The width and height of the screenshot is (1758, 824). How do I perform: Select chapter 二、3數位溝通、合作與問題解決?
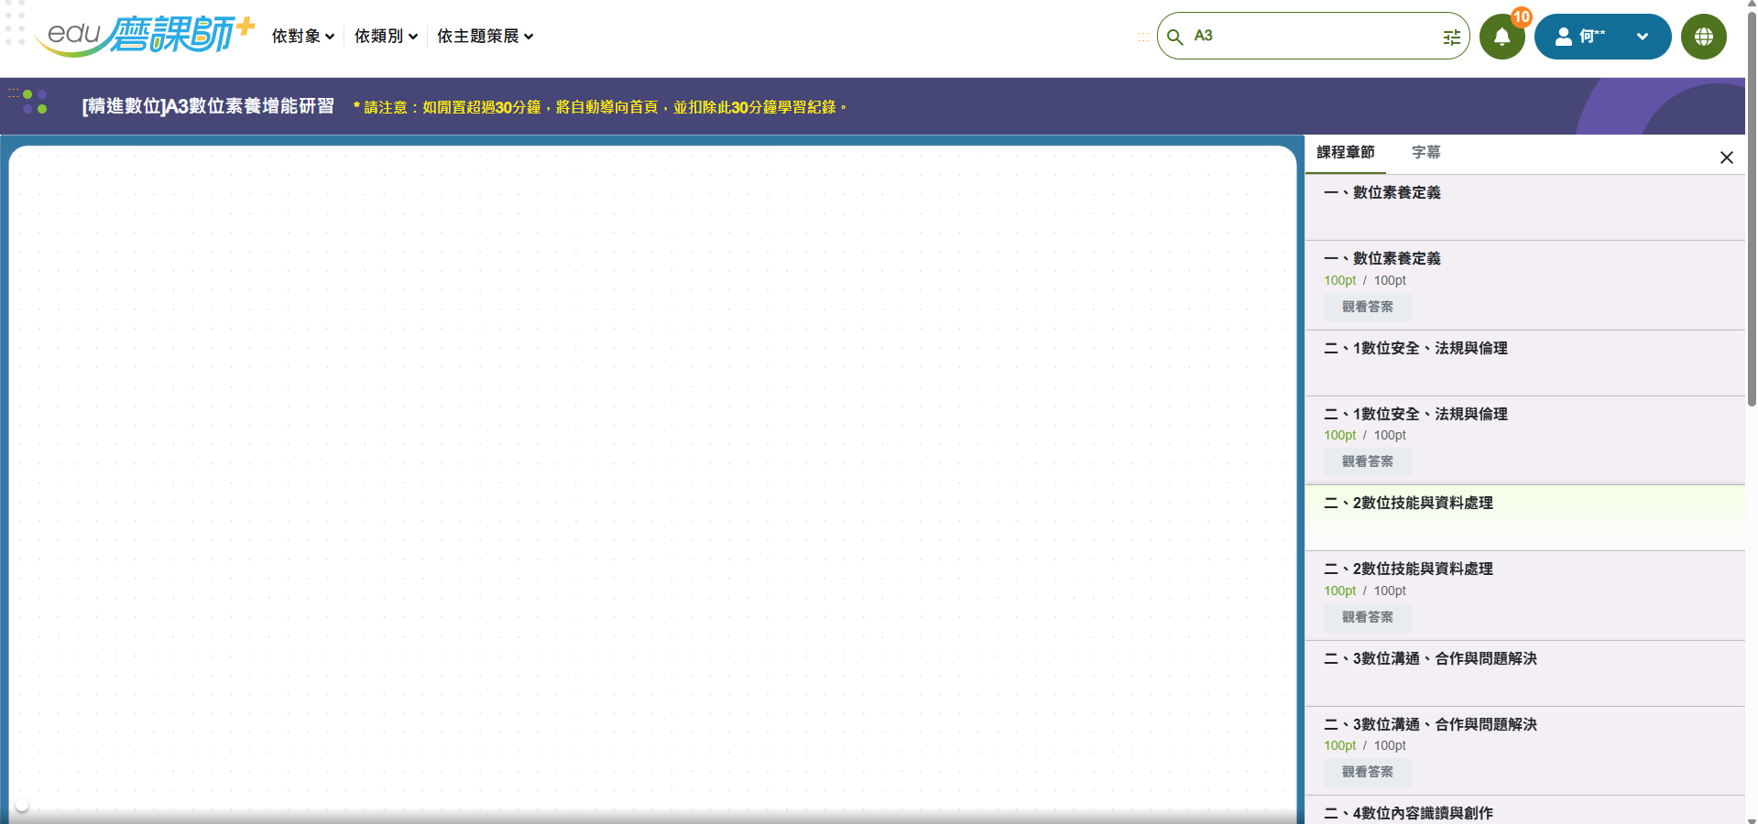coord(1430,658)
